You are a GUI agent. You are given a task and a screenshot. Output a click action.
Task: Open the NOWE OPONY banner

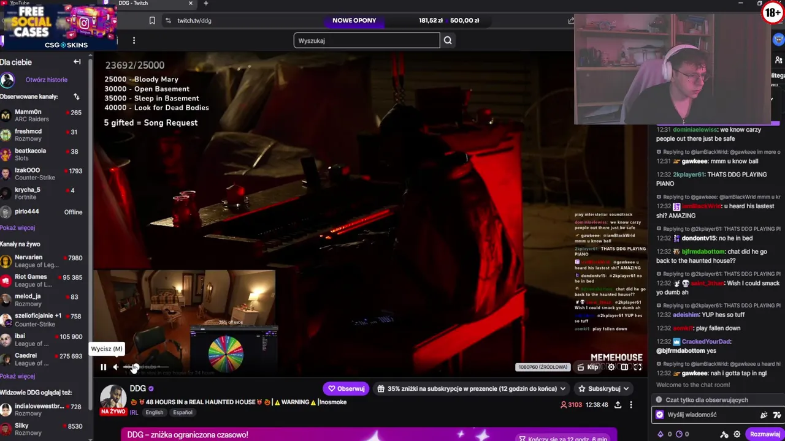[x=354, y=20]
